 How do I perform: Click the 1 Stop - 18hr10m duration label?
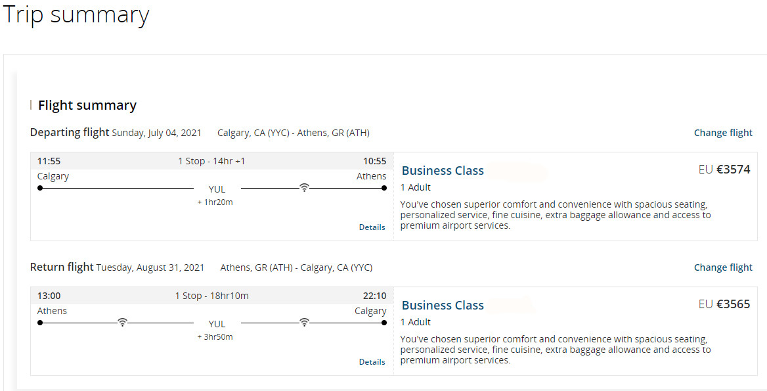click(212, 296)
